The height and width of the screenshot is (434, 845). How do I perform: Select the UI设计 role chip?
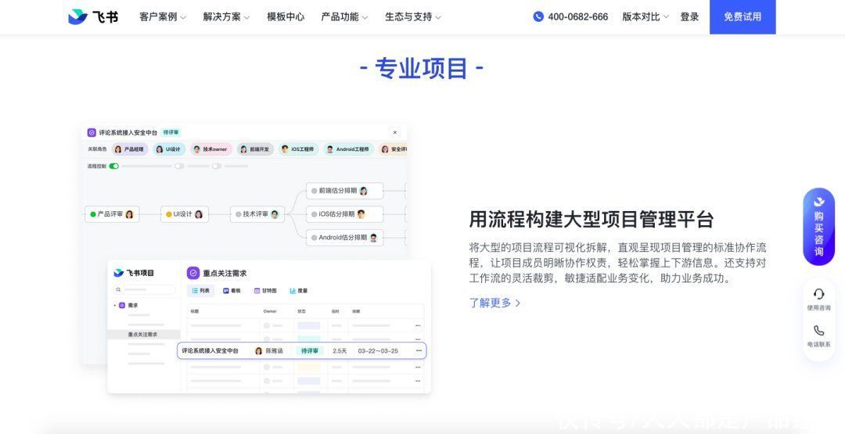pos(169,149)
